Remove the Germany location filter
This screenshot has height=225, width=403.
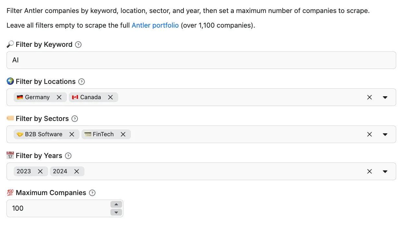[x=59, y=97]
